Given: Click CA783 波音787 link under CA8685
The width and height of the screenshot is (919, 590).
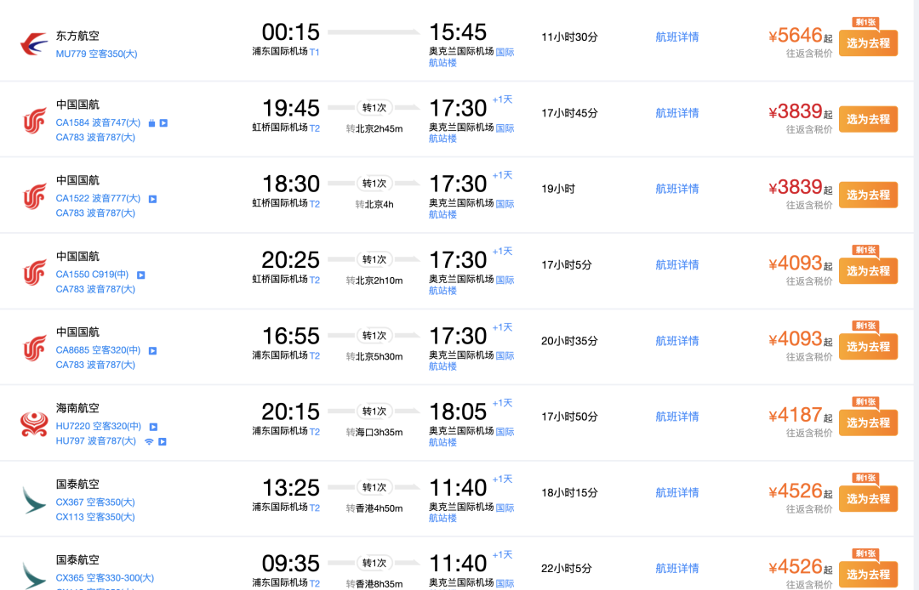Looking at the screenshot, I should click(95, 365).
